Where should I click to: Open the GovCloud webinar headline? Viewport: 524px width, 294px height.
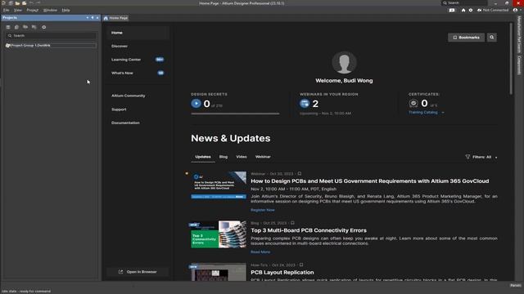[369, 181]
